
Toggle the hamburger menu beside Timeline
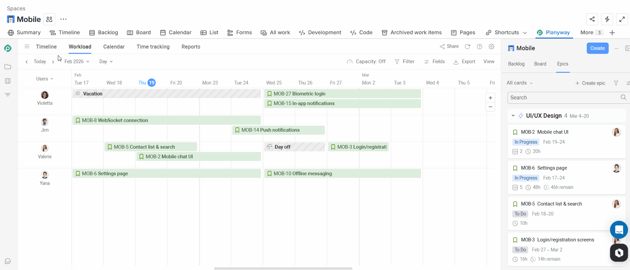tap(27, 47)
